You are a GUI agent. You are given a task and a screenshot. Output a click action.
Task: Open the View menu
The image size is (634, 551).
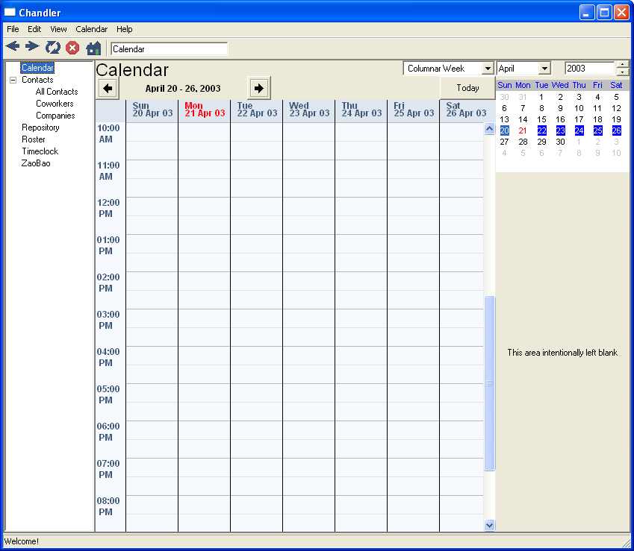point(59,29)
